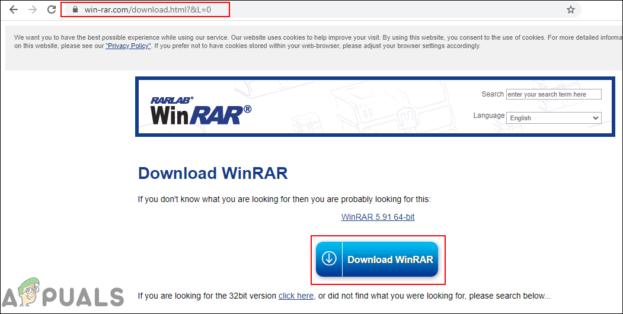
Task: Open the Language dropdown set to English
Action: point(554,118)
